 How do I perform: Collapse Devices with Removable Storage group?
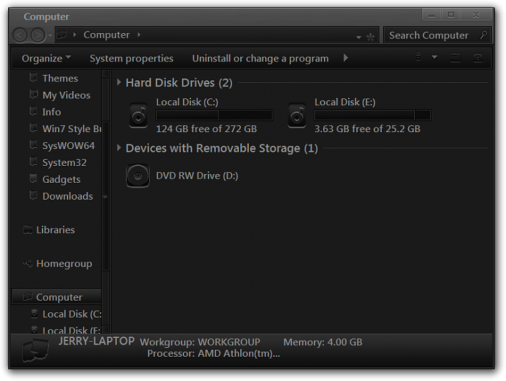(119, 148)
